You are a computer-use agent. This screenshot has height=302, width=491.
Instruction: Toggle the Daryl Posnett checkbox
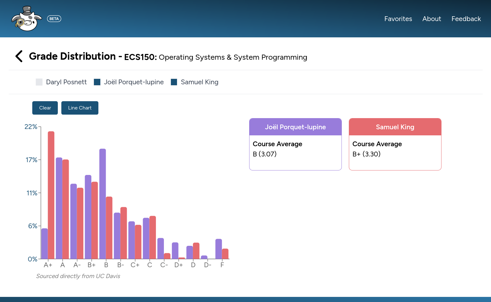[39, 82]
